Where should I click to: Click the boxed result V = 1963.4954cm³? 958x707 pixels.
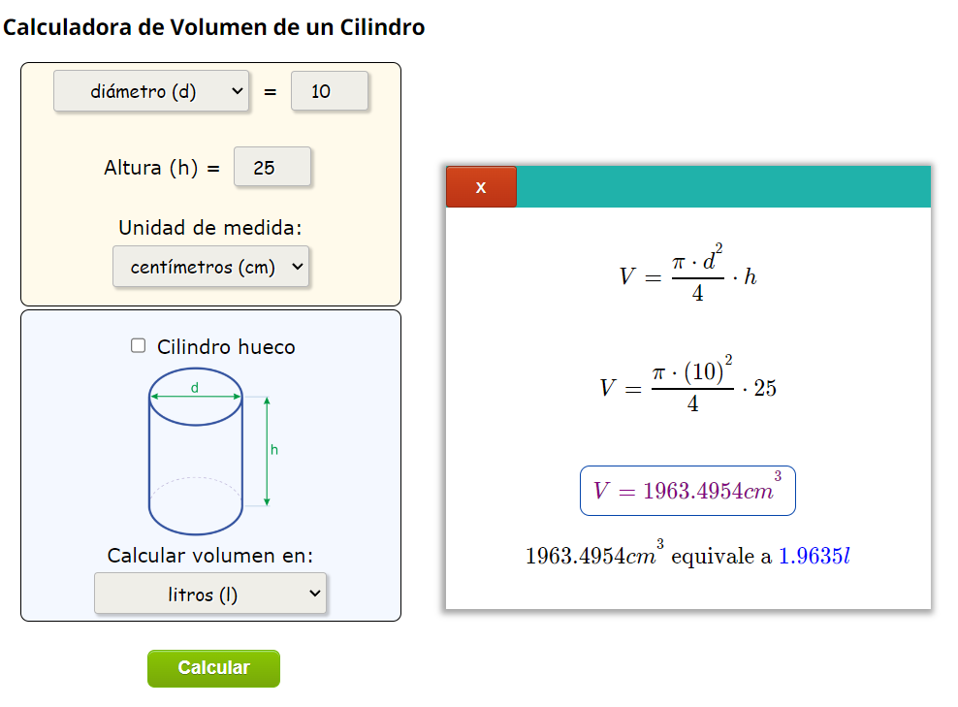click(687, 490)
